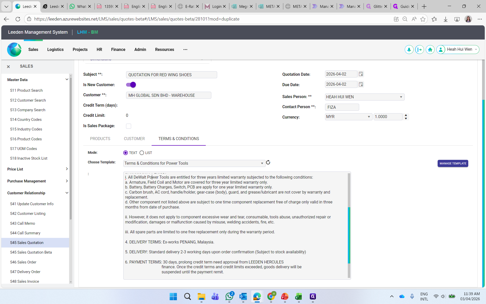Open S46 Sales Order link
Image resolution: width=486 pixels, height=304 pixels.
(x=23, y=262)
